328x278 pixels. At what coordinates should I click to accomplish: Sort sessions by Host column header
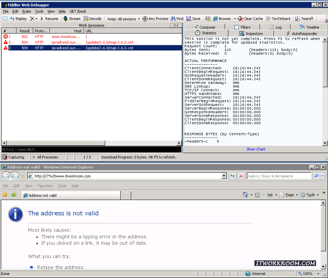coord(67,31)
